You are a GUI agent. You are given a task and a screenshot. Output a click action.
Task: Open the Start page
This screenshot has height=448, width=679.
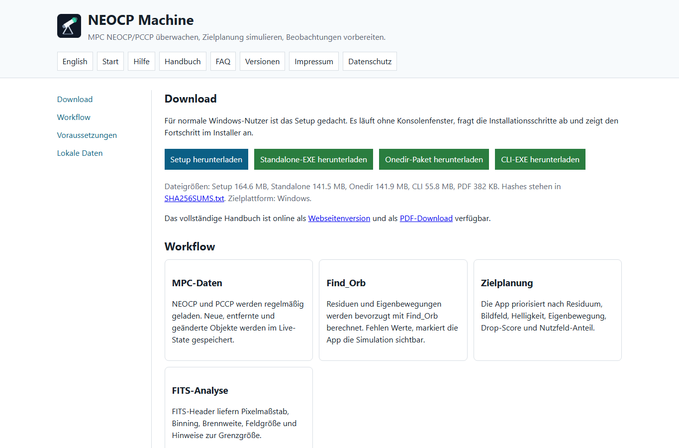[x=110, y=61]
